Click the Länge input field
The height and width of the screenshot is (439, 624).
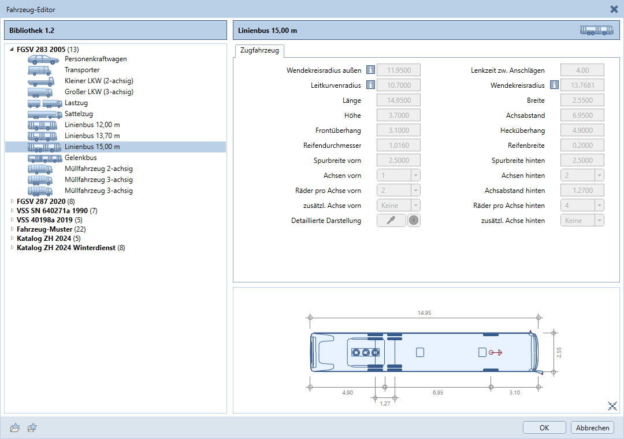398,101
